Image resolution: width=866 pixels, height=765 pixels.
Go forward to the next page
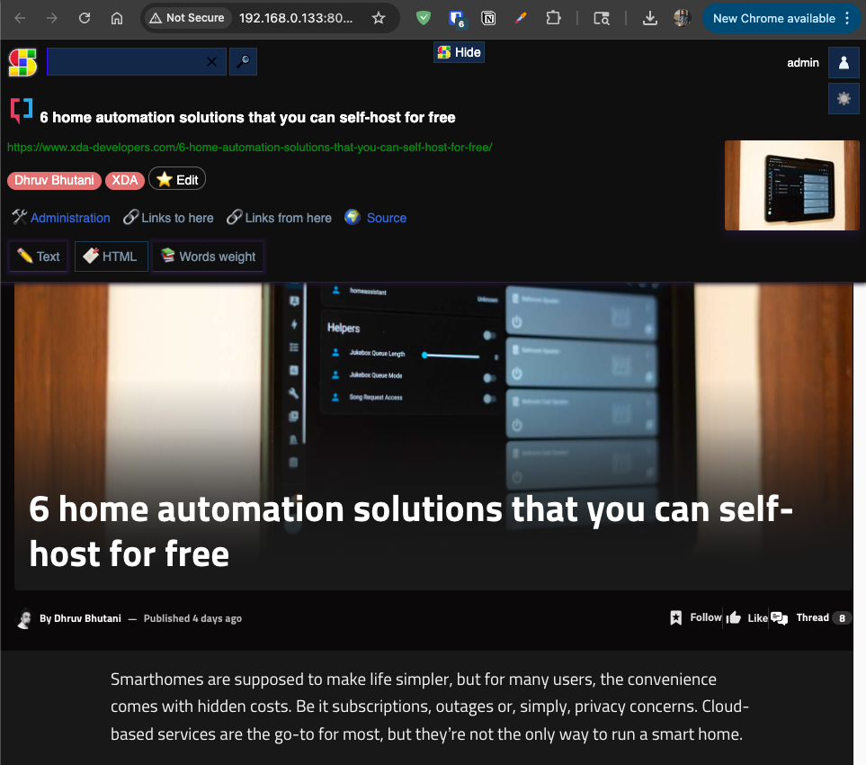(52, 18)
